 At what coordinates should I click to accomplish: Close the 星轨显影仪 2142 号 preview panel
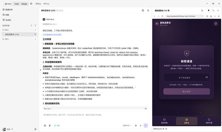[x=218, y=11]
